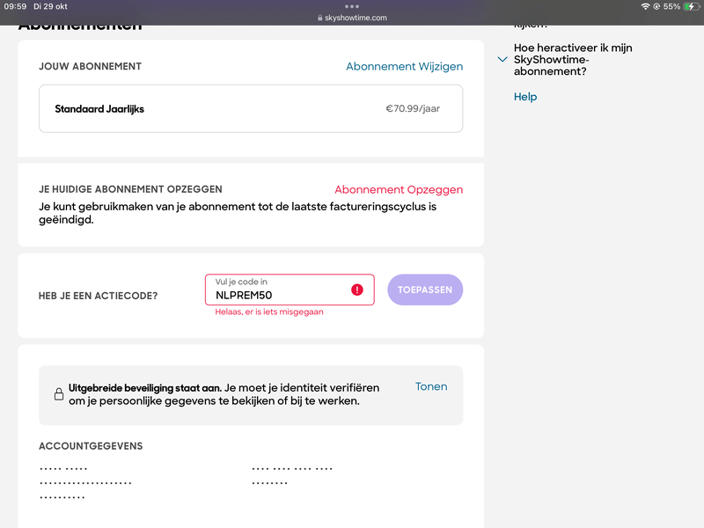Tap the 09:59 clock in status bar
This screenshot has width=704, height=528.
click(x=15, y=6)
